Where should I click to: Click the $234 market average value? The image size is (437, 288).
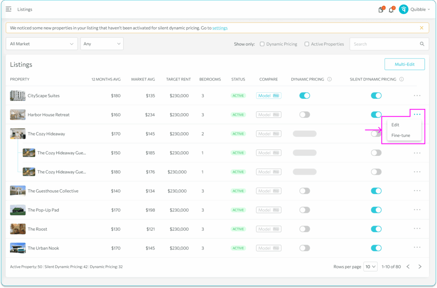tap(150, 115)
